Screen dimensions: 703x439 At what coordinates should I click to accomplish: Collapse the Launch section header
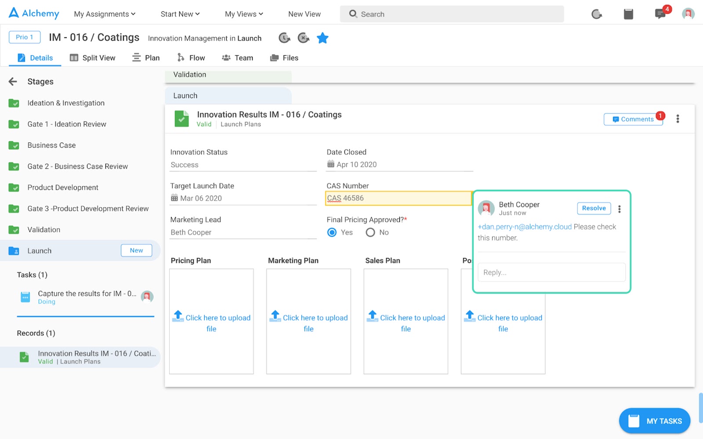pos(228,96)
